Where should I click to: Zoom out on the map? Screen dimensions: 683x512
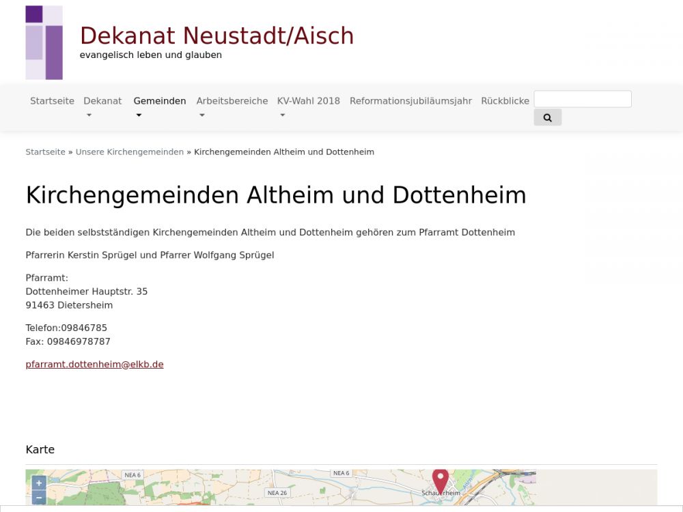(39, 498)
